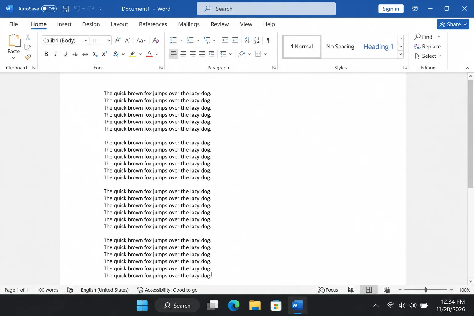Click the Copy icon in Clipboard group
Screen dimensions: 474x316
point(28,47)
